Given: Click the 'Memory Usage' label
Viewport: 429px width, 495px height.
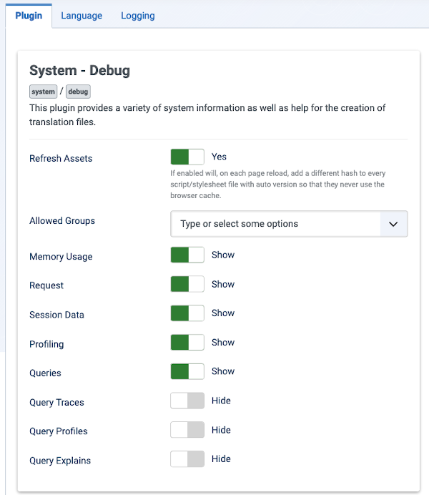Looking at the screenshot, I should click(61, 257).
